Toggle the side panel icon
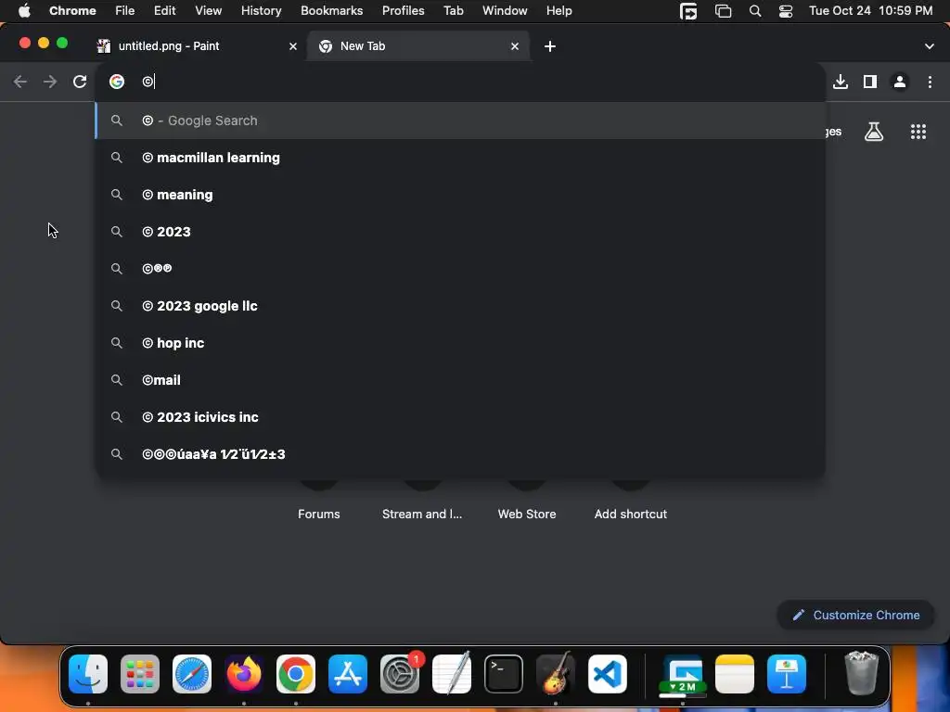The height and width of the screenshot is (712, 950). (870, 82)
